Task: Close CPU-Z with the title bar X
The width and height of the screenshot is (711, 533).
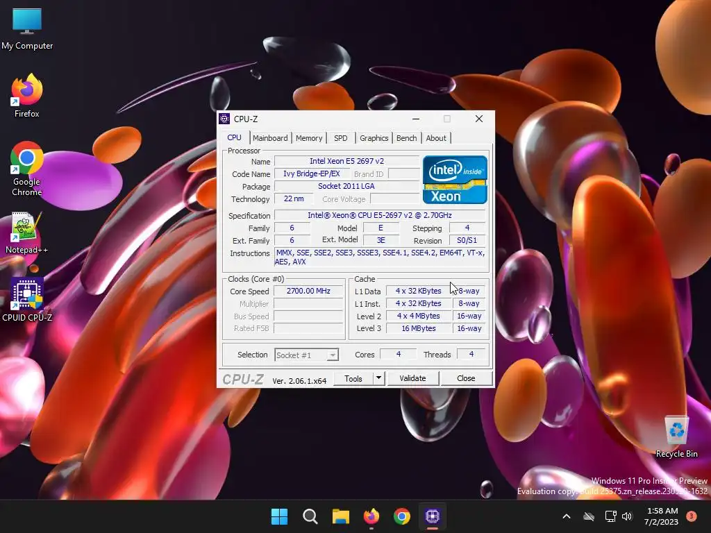Action: pos(479,119)
